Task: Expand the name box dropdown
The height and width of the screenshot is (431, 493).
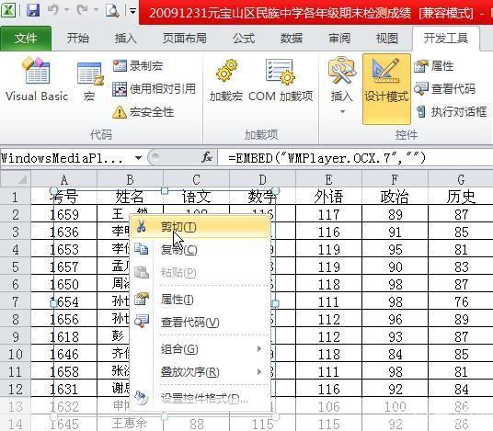Action: point(138,158)
